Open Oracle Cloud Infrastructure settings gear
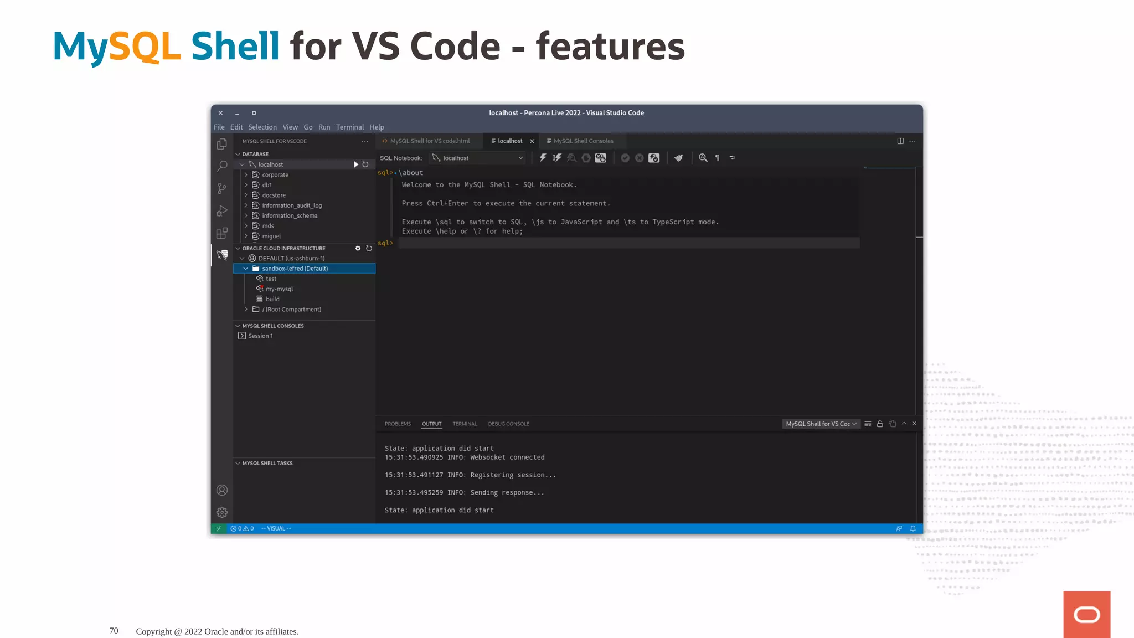 coord(358,248)
